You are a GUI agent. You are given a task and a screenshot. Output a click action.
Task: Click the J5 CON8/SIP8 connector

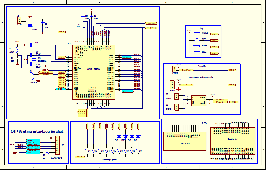[58, 145]
